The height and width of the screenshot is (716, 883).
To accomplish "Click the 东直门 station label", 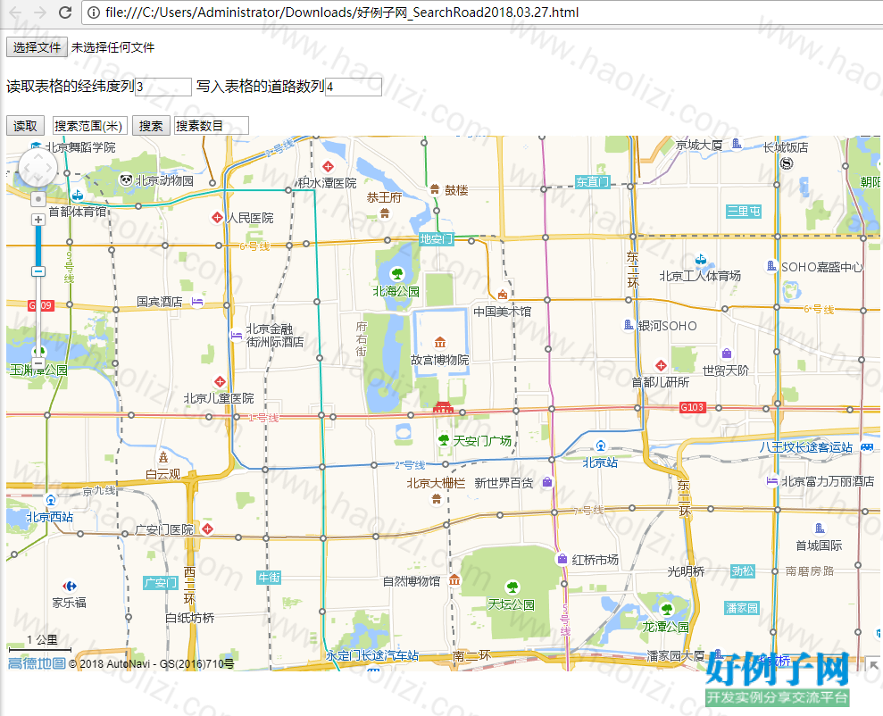I will click(x=593, y=182).
